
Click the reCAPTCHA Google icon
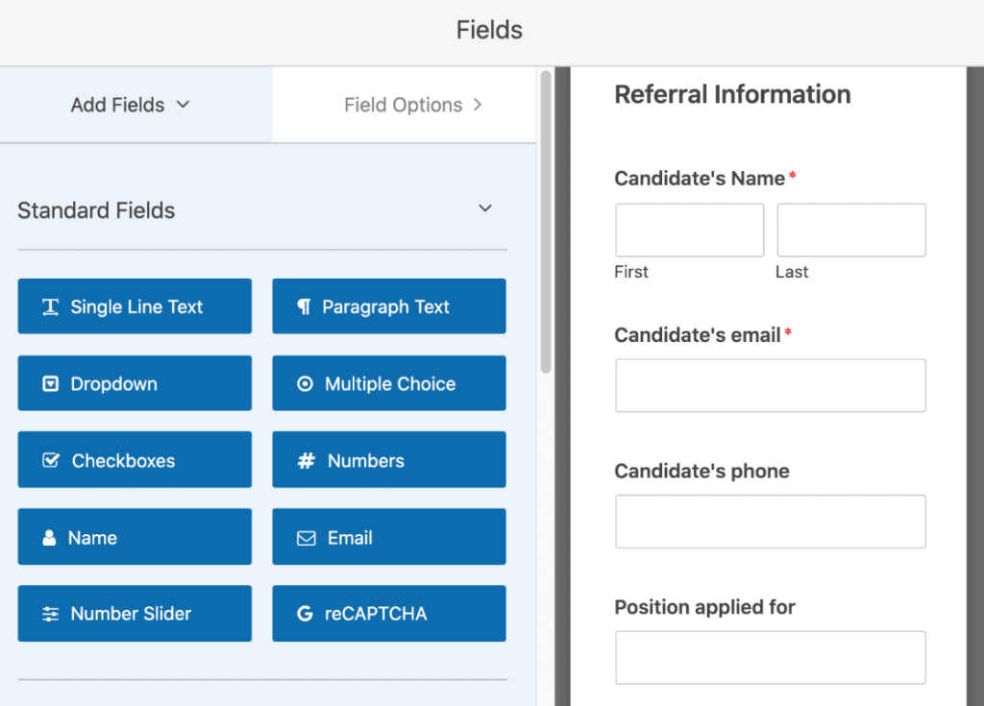point(305,615)
